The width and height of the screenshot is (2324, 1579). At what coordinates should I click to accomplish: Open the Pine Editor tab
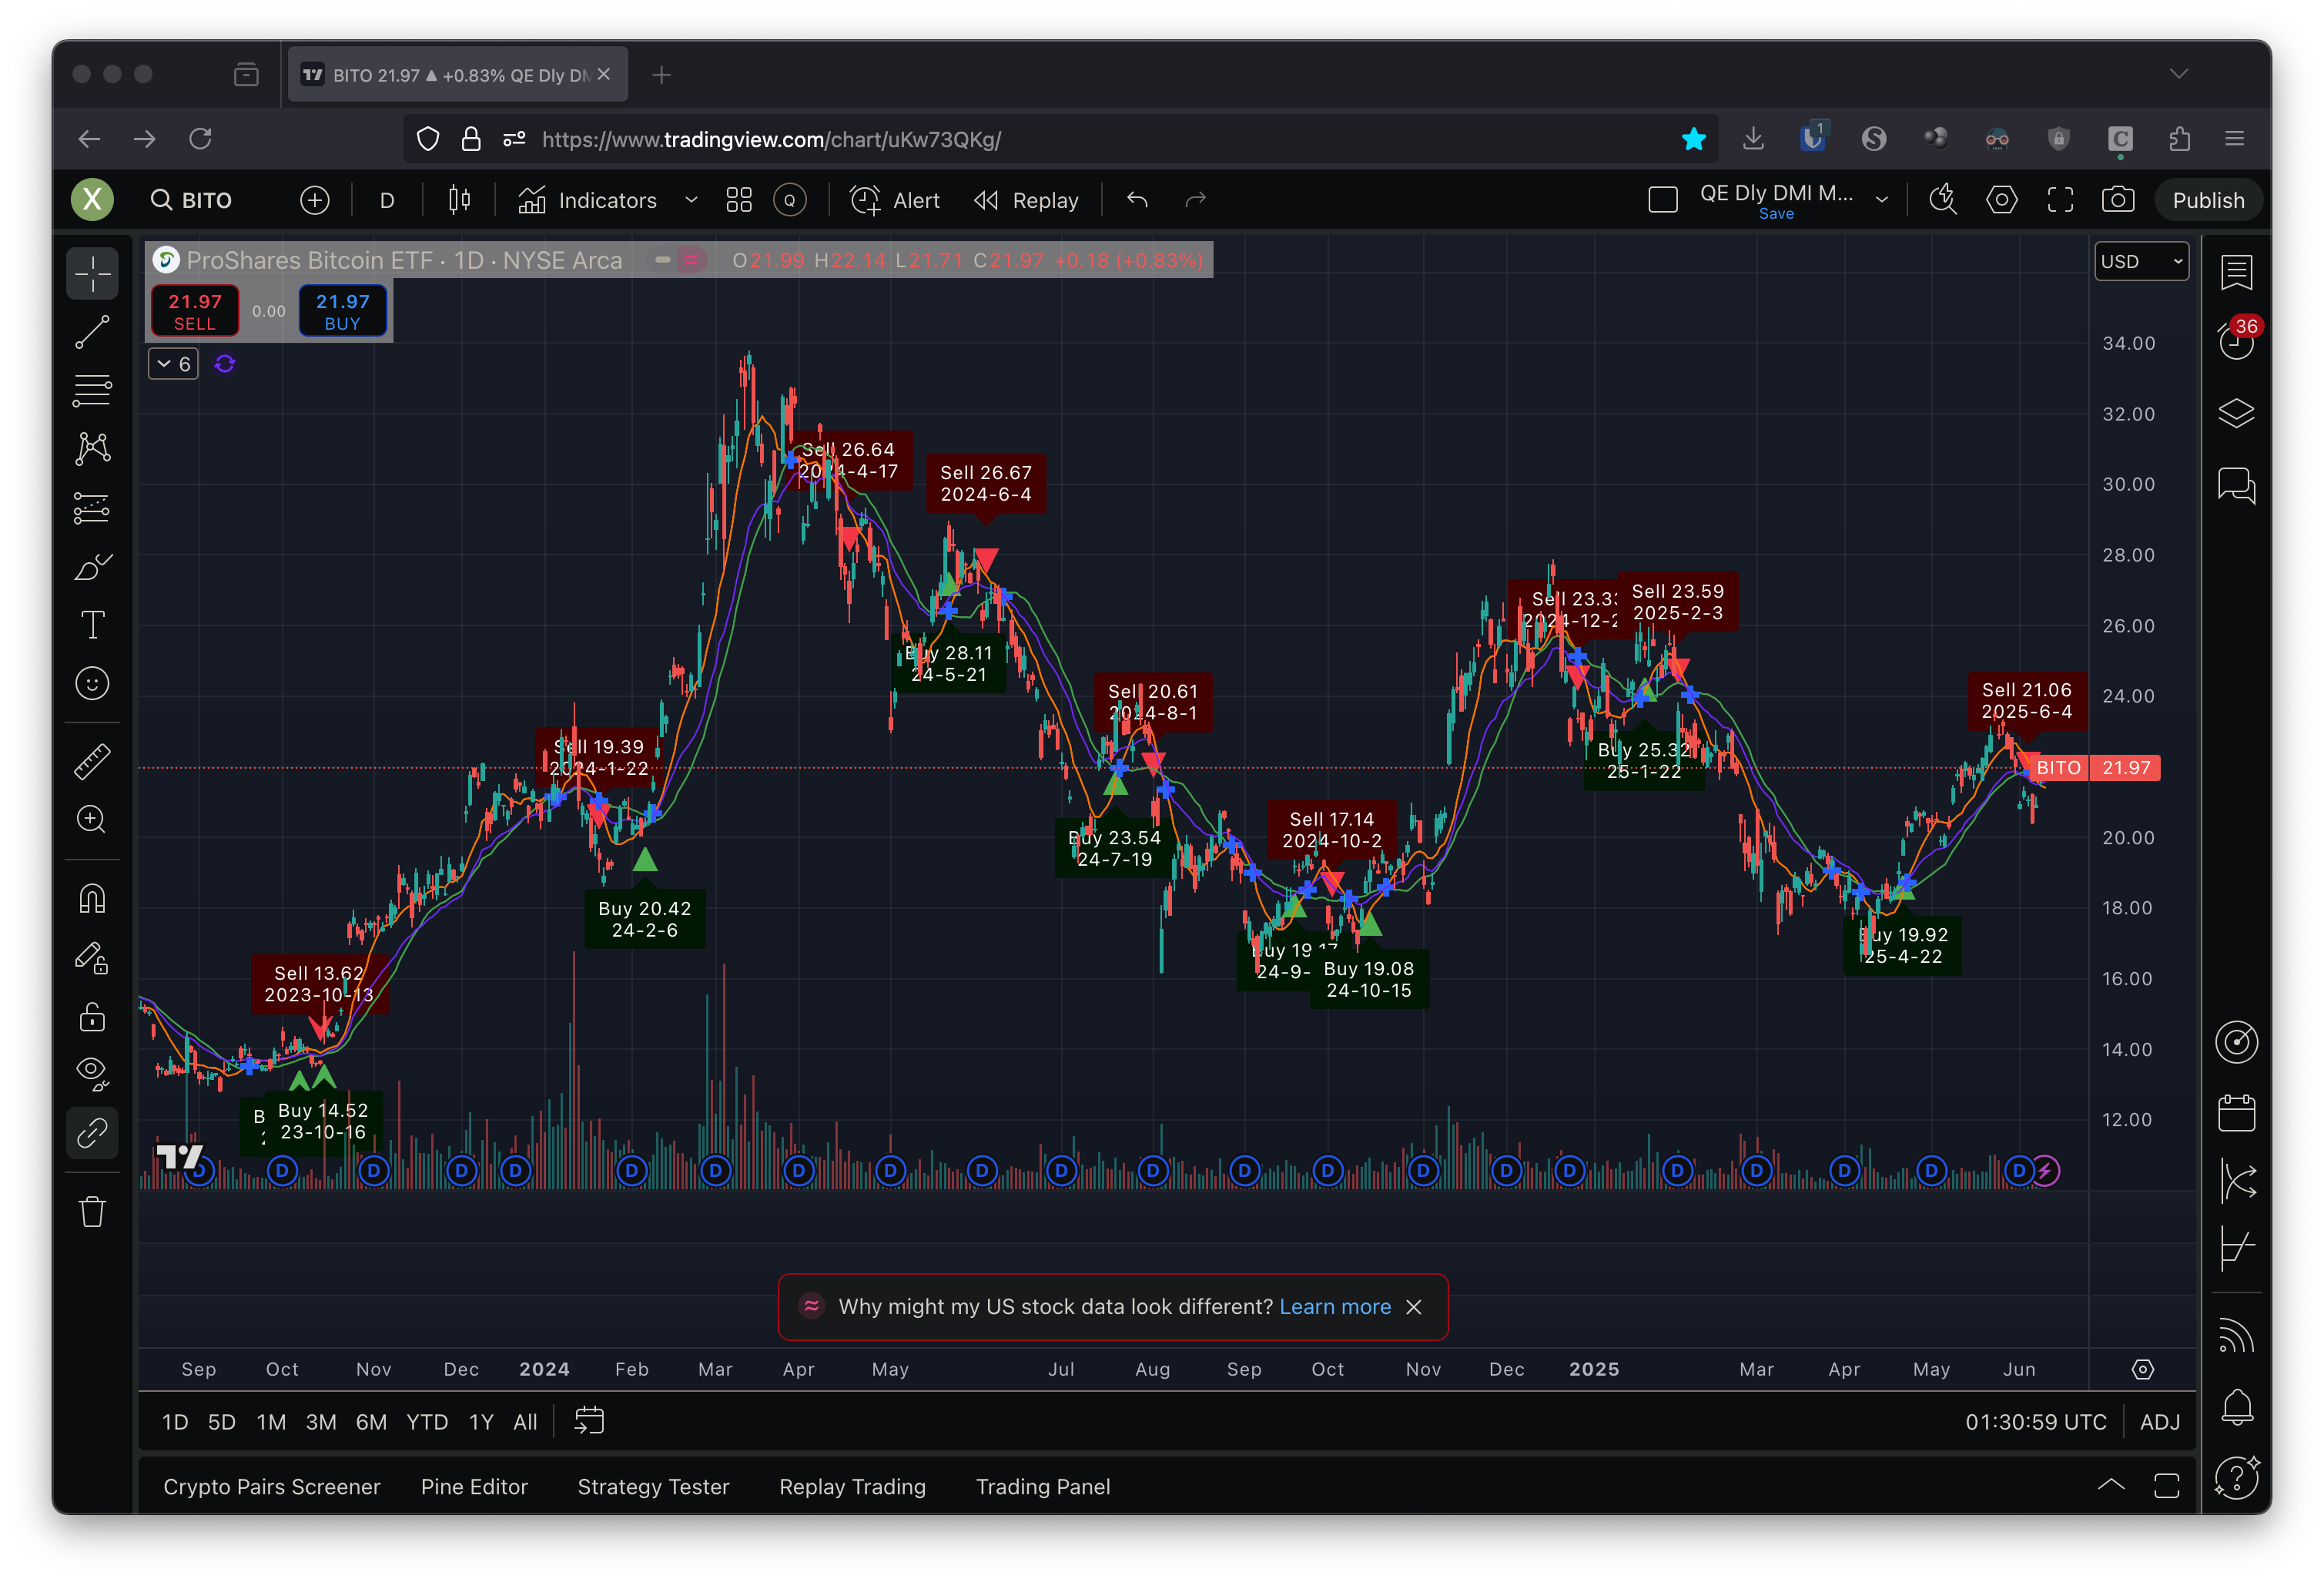tap(474, 1487)
